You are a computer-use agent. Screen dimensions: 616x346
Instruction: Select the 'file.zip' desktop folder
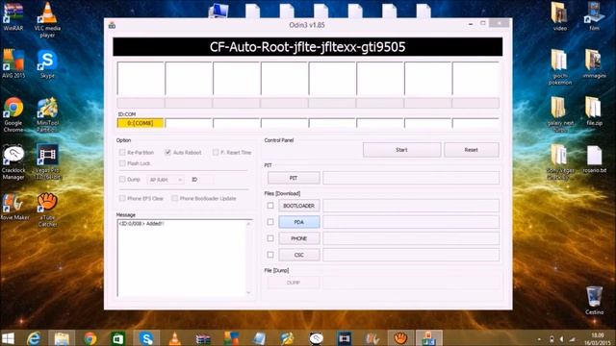point(594,111)
